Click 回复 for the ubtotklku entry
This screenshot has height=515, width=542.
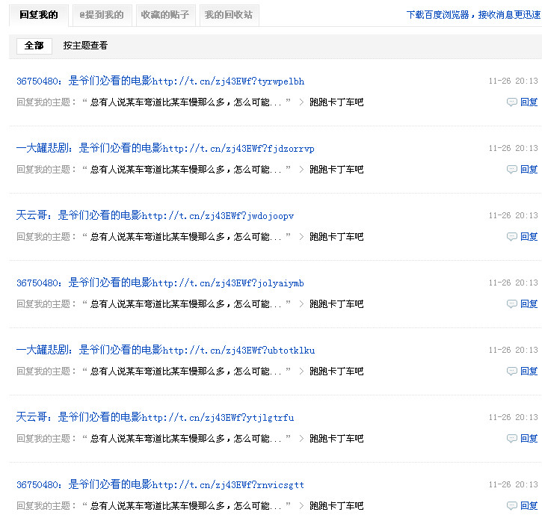pyautogui.click(x=529, y=371)
